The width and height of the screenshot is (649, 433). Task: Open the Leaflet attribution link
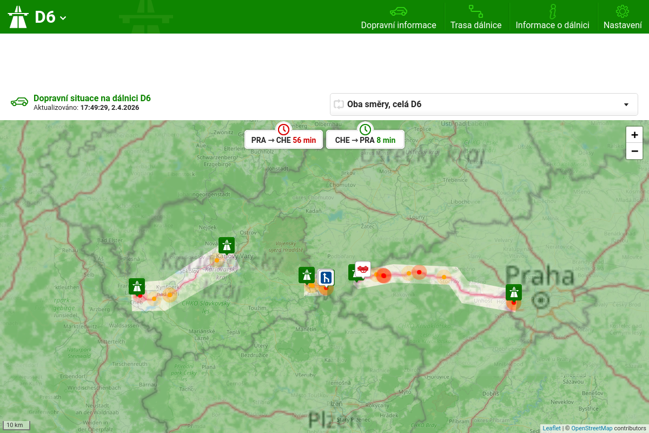(x=552, y=428)
